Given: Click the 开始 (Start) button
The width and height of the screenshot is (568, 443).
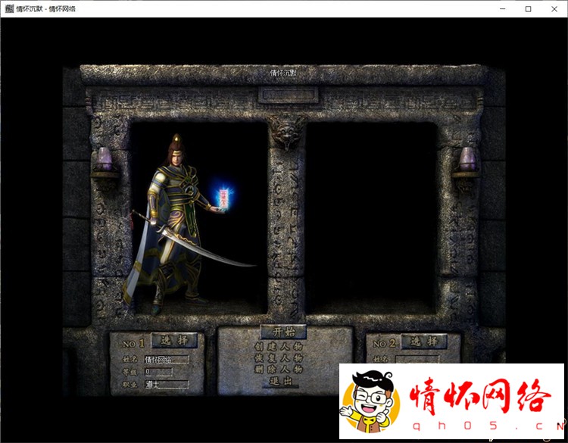Looking at the screenshot, I should tap(277, 332).
